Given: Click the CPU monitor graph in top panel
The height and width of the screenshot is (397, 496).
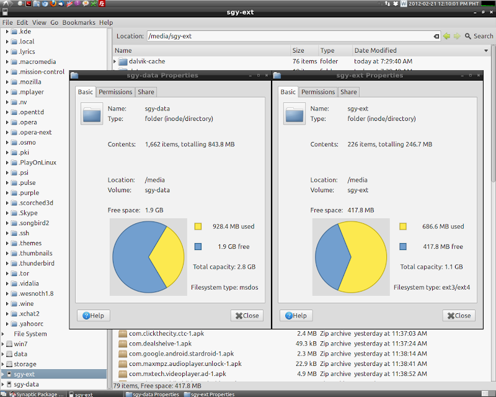Looking at the screenshot, I should (x=487, y=4).
